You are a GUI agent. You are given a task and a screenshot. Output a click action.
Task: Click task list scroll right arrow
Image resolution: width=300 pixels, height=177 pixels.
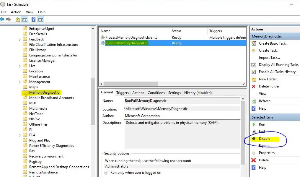[x=244, y=84]
